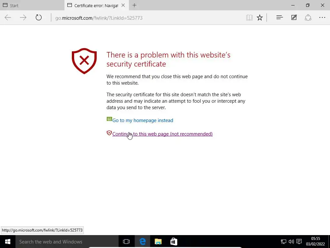Image resolution: width=330 pixels, height=248 pixels.
Task: Make a Web Note pencil icon
Action: 294,17
